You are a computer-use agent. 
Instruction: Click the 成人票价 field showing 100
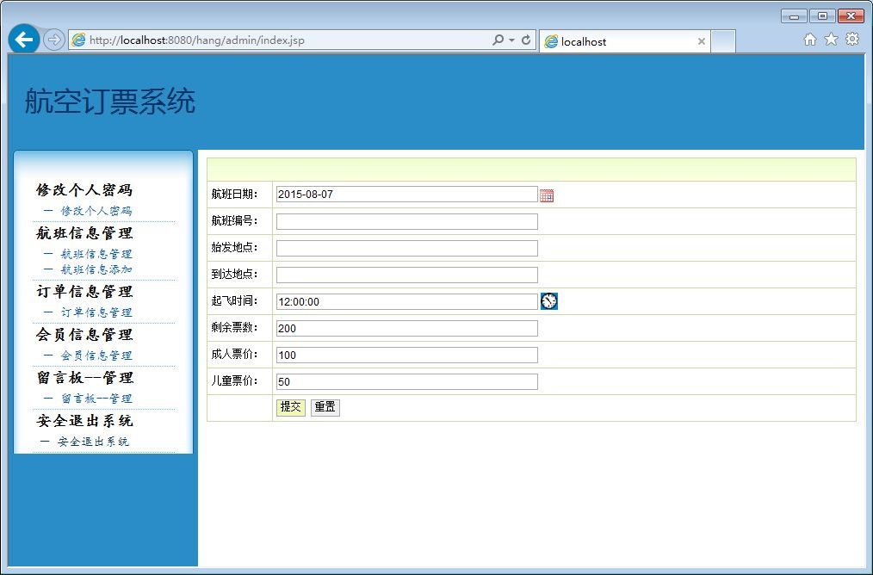[407, 355]
